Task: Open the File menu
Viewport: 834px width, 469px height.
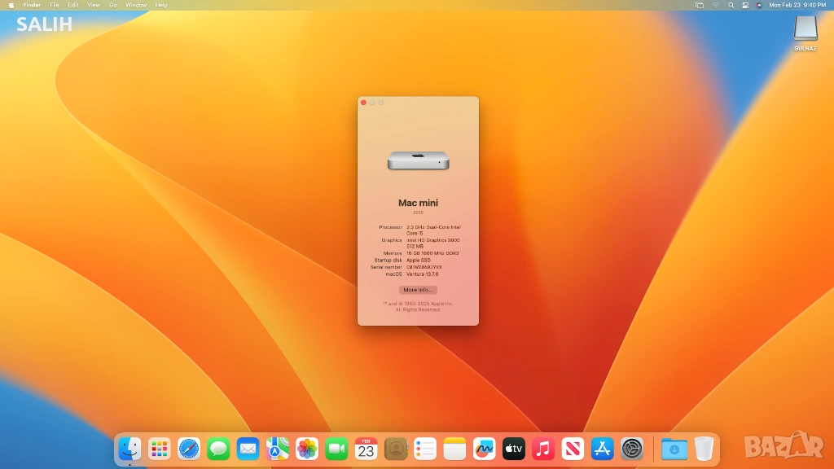Action: 55,5
